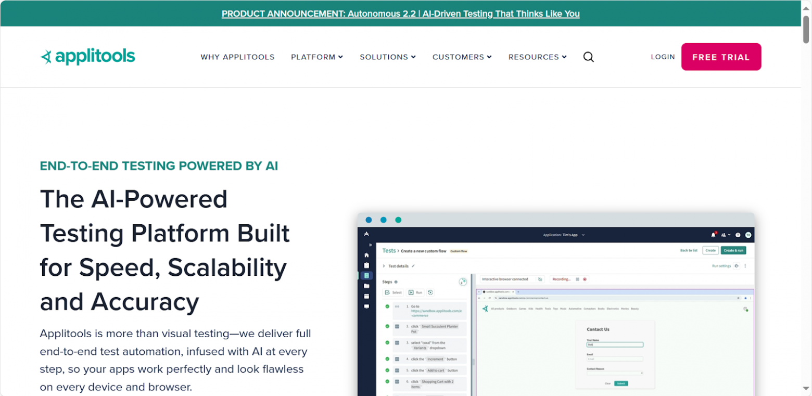Click the page scrollbar down arrow
The image size is (812, 396).
pyautogui.click(x=806, y=388)
